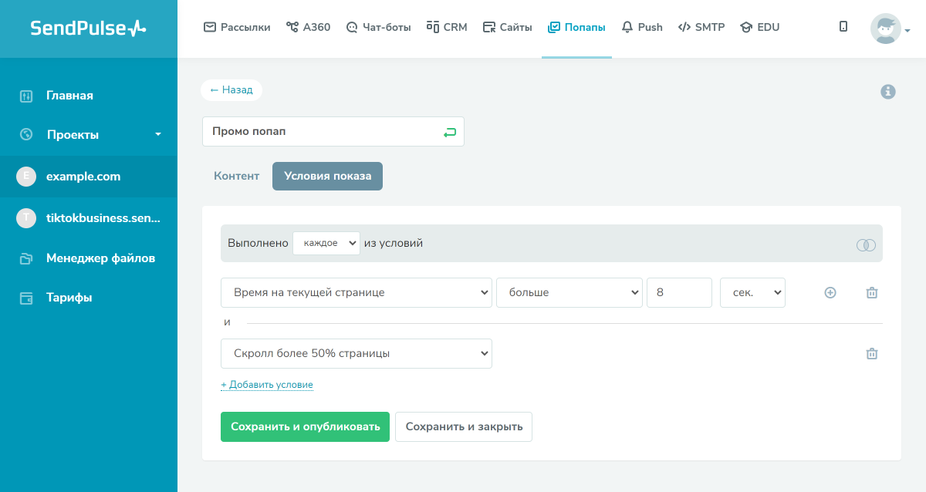The image size is (926, 492).
Task: Open the Чат-боты menu item
Action: coord(380,27)
